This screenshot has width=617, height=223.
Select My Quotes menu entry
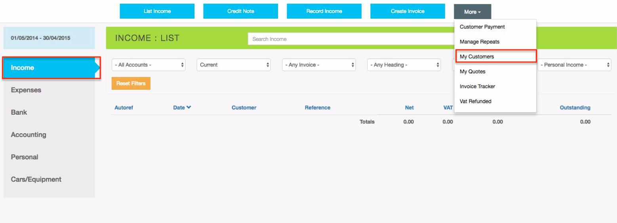pyautogui.click(x=472, y=72)
